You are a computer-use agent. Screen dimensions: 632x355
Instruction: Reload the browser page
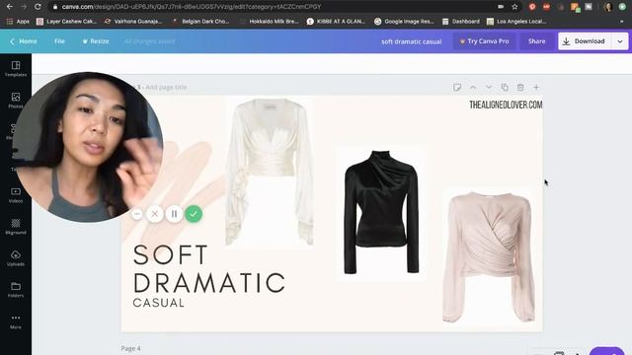(38, 7)
